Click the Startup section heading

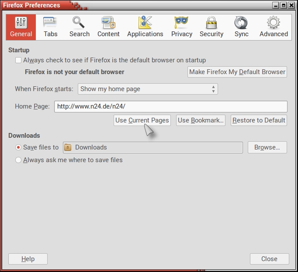click(19, 50)
